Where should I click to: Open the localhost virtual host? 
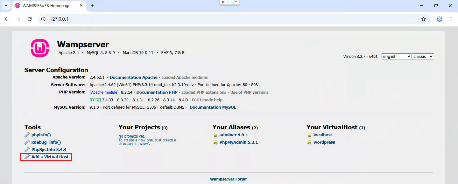tap(323, 135)
